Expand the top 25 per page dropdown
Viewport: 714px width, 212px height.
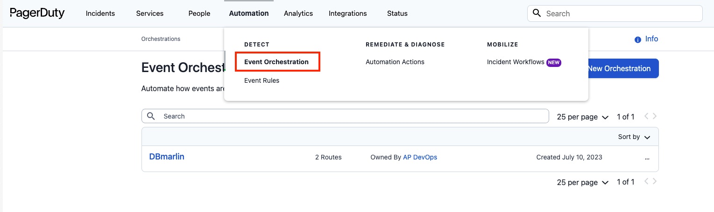coord(583,117)
